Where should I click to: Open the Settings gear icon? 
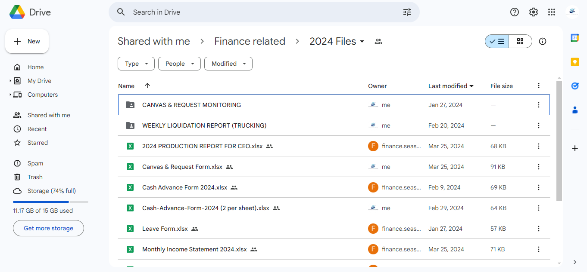pyautogui.click(x=534, y=12)
